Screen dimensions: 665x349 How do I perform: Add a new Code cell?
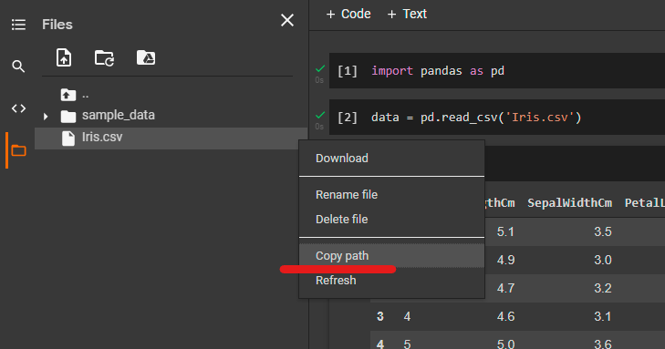coord(348,14)
